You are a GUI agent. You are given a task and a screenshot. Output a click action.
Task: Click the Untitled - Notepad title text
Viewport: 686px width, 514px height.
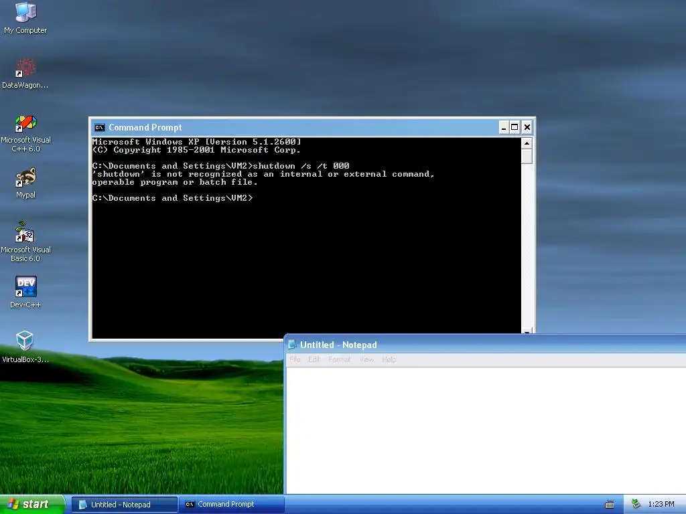pyautogui.click(x=338, y=345)
